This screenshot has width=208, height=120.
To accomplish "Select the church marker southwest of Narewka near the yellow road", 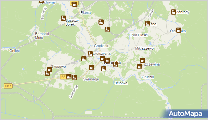I will [x=92, y=67].
